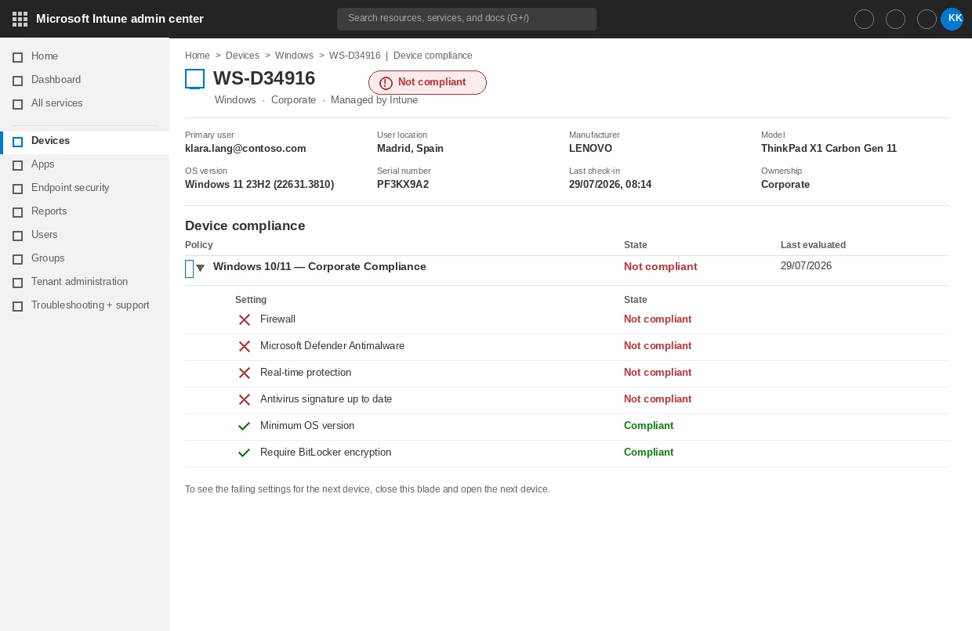
Task: Go to Home breadcrumb link
Action: pyautogui.click(x=198, y=56)
